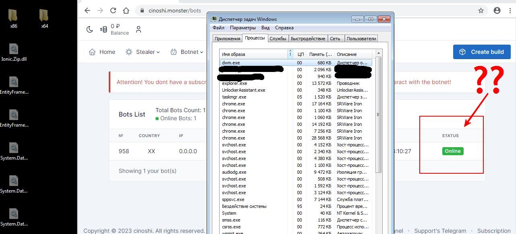The width and height of the screenshot is (516, 234).
Task: Switch to the Процессы tab
Action: pos(255,38)
